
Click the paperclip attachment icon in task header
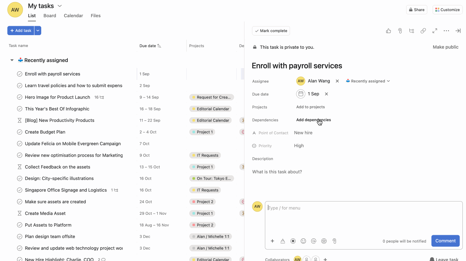[400, 31]
